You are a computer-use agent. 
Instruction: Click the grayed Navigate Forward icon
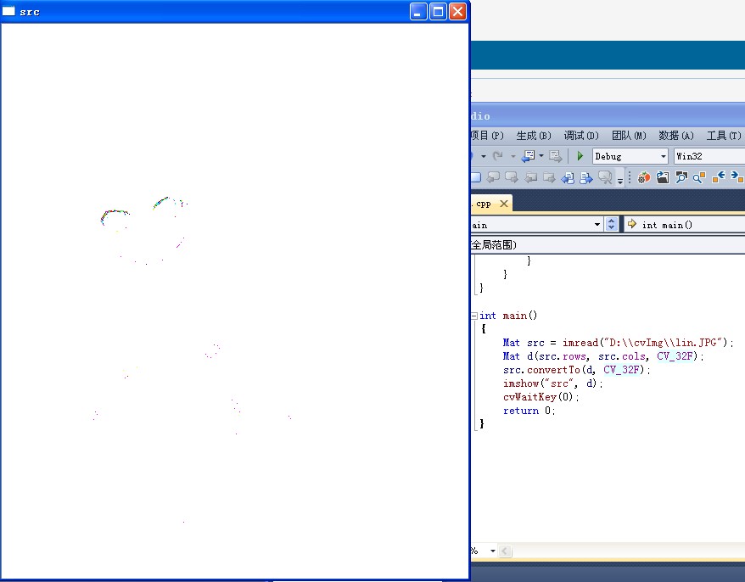(555, 156)
